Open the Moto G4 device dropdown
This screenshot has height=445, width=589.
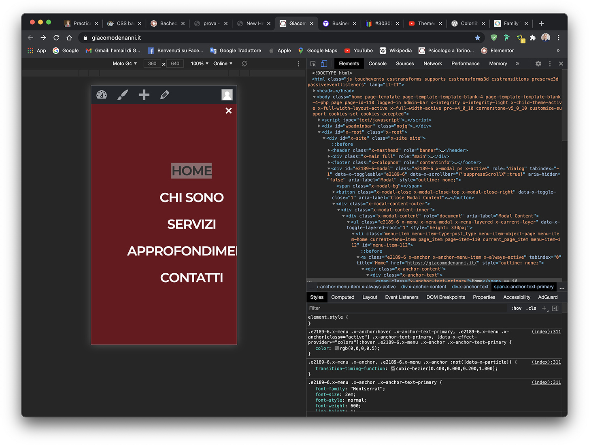pyautogui.click(x=125, y=64)
